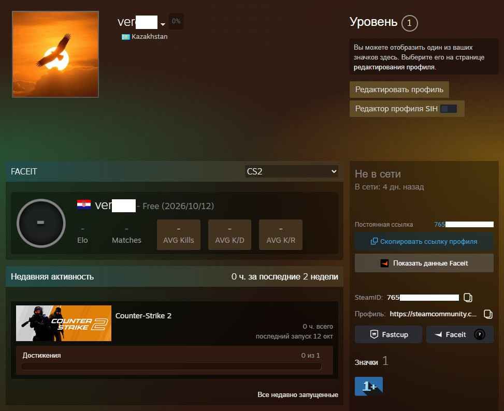The height and width of the screenshot is (411, 504).
Task: Select the AVG K/R stat box
Action: point(281,234)
